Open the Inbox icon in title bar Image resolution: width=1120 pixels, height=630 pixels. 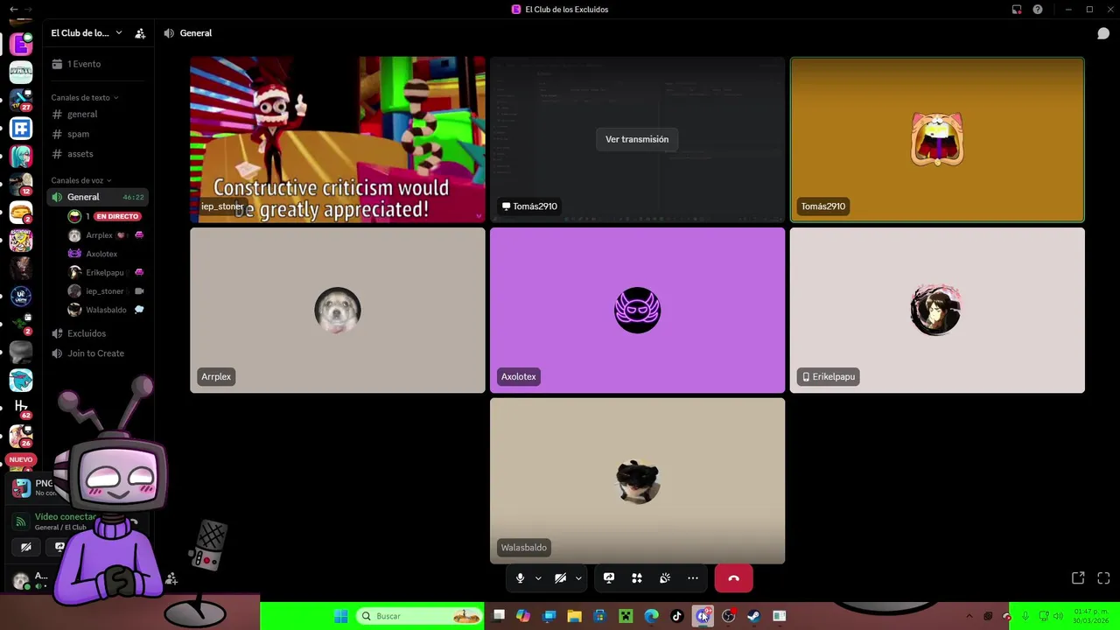point(1017,10)
